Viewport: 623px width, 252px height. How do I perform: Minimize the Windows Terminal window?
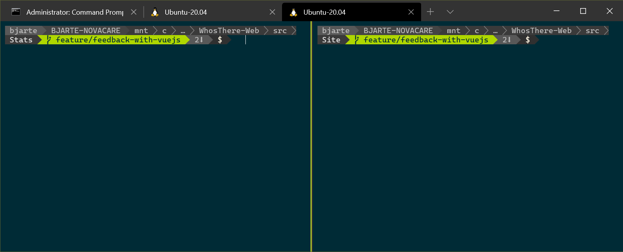point(556,11)
